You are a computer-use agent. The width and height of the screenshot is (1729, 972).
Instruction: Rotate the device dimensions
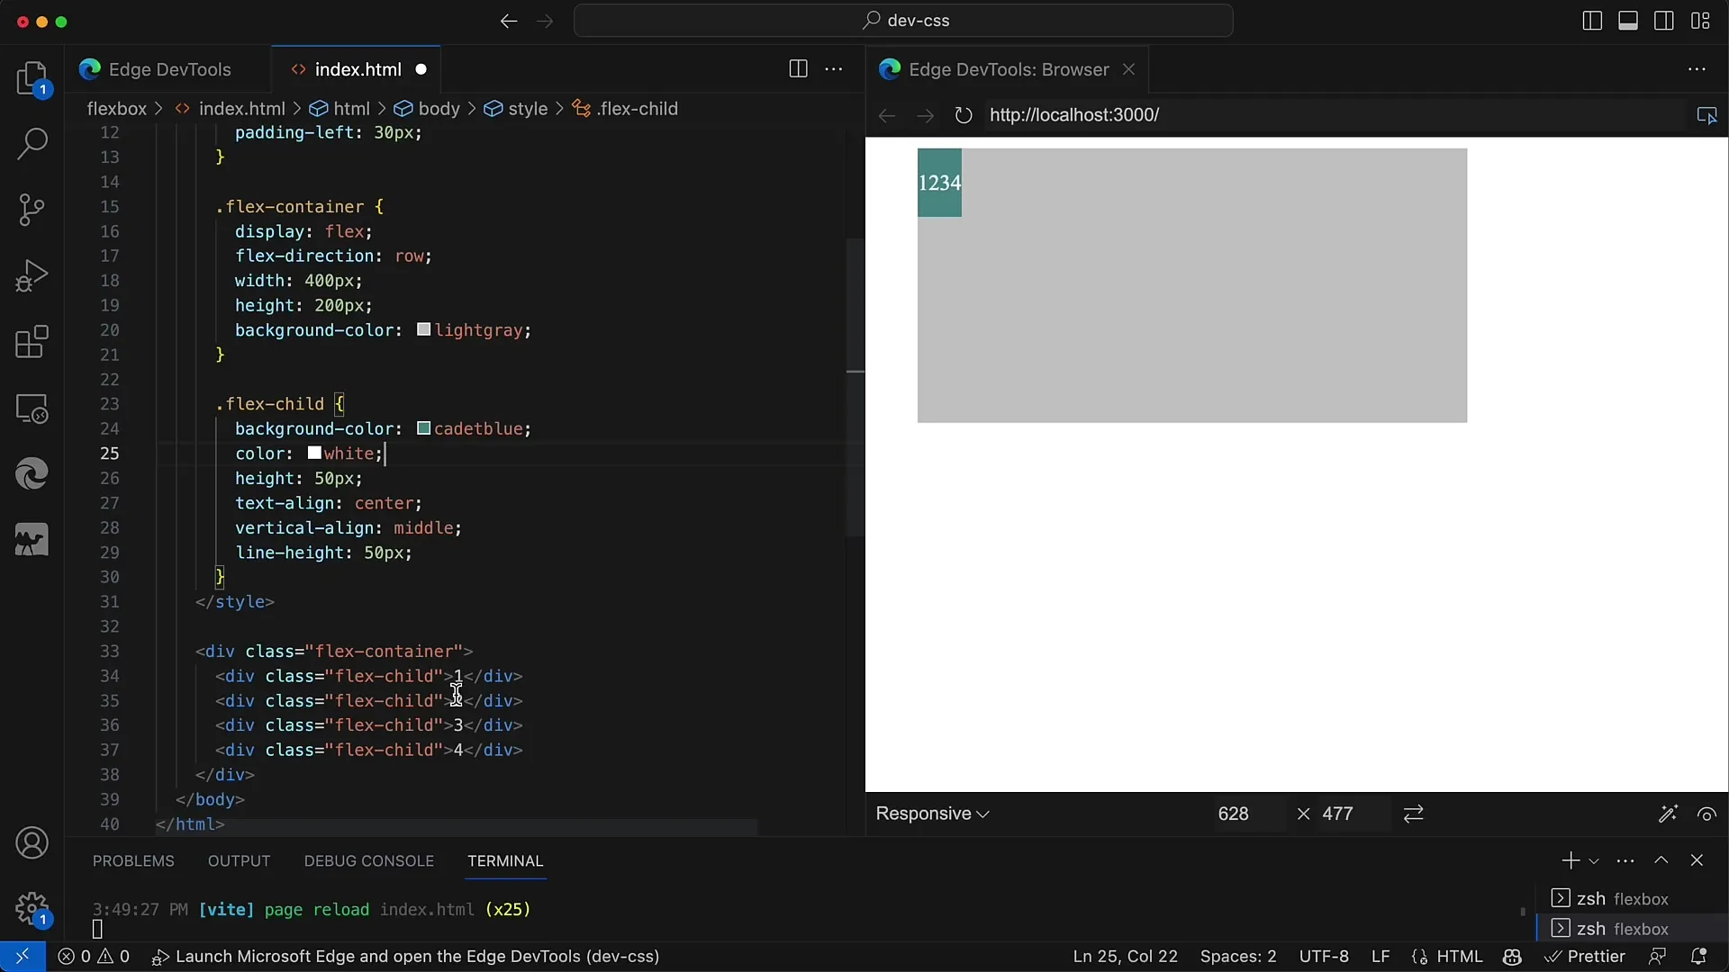[1414, 814]
